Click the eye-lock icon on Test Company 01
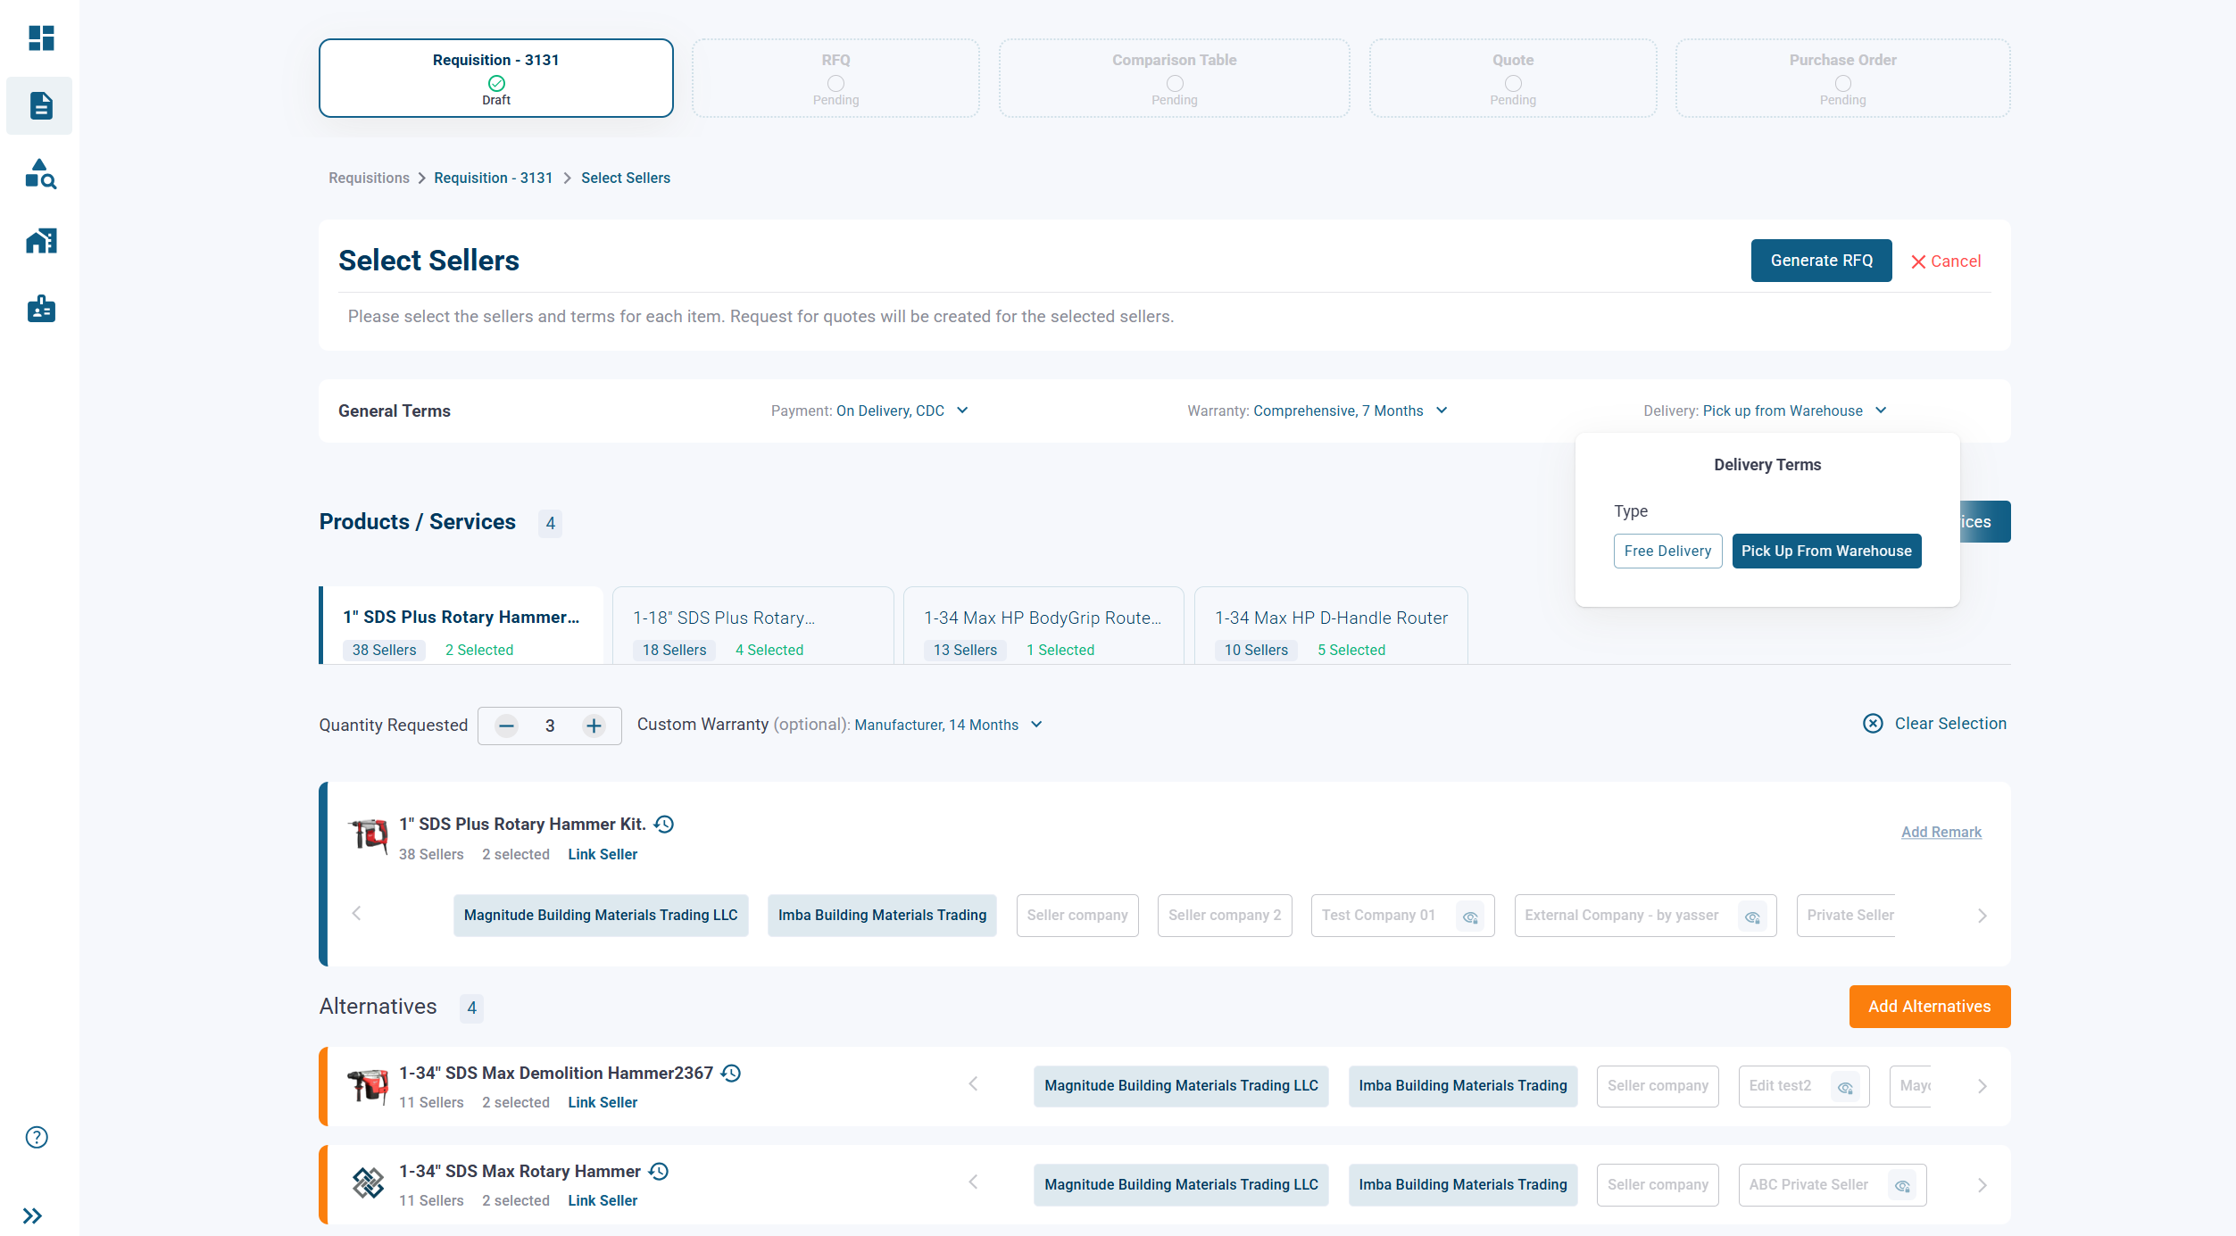The width and height of the screenshot is (2236, 1236). 1471,917
